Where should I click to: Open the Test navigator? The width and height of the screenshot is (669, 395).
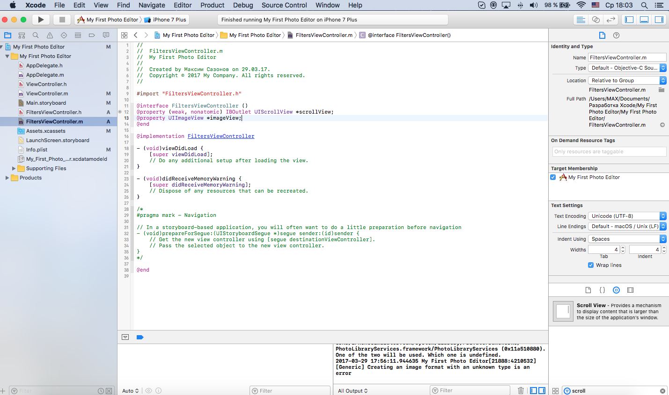[x=64, y=35]
